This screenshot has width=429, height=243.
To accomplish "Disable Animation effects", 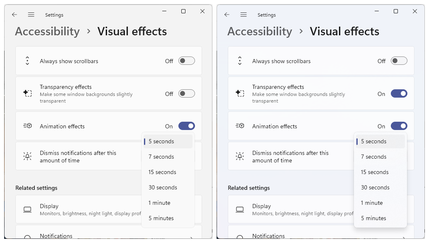I will 187,126.
